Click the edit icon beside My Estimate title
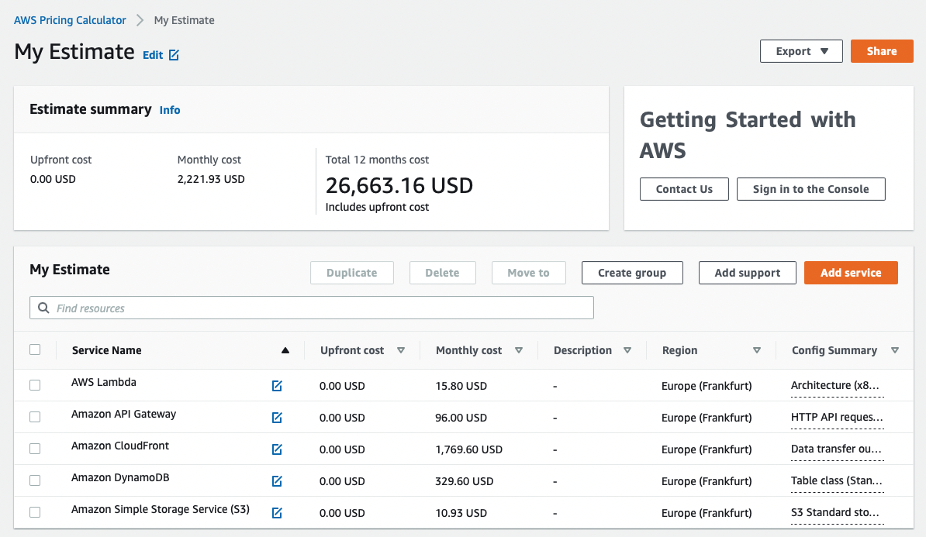Image resolution: width=926 pixels, height=537 pixels. 174,55
